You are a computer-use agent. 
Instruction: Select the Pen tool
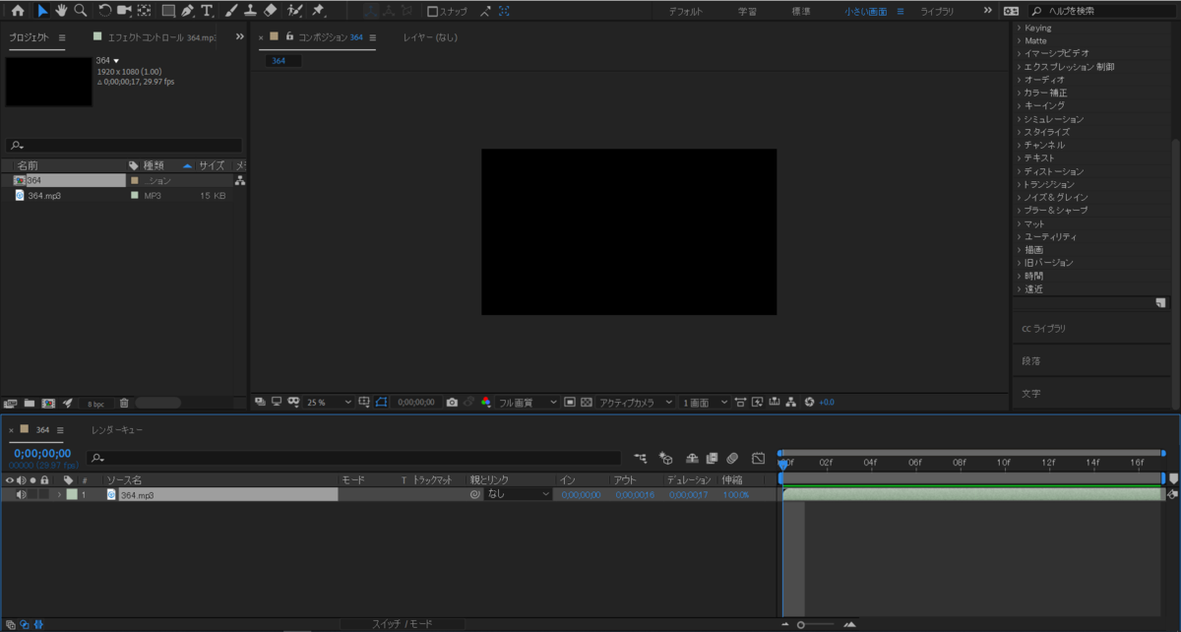point(187,11)
